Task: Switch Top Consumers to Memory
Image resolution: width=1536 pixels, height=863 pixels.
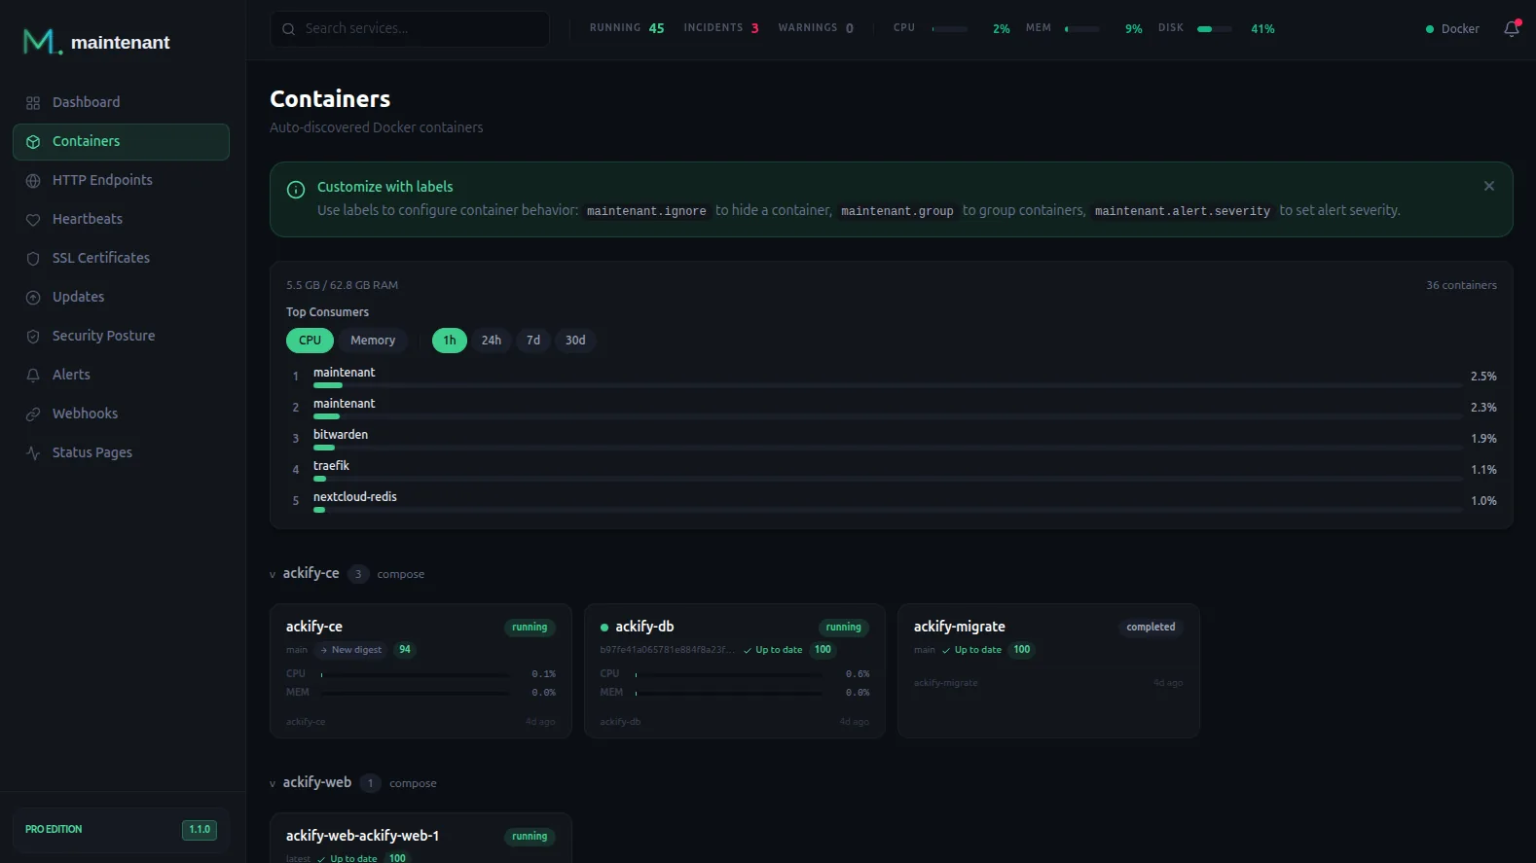Action: (373, 341)
